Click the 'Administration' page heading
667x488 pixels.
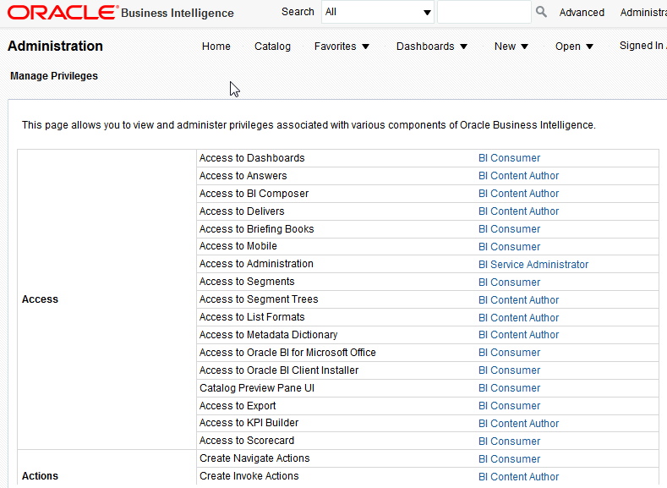55,46
